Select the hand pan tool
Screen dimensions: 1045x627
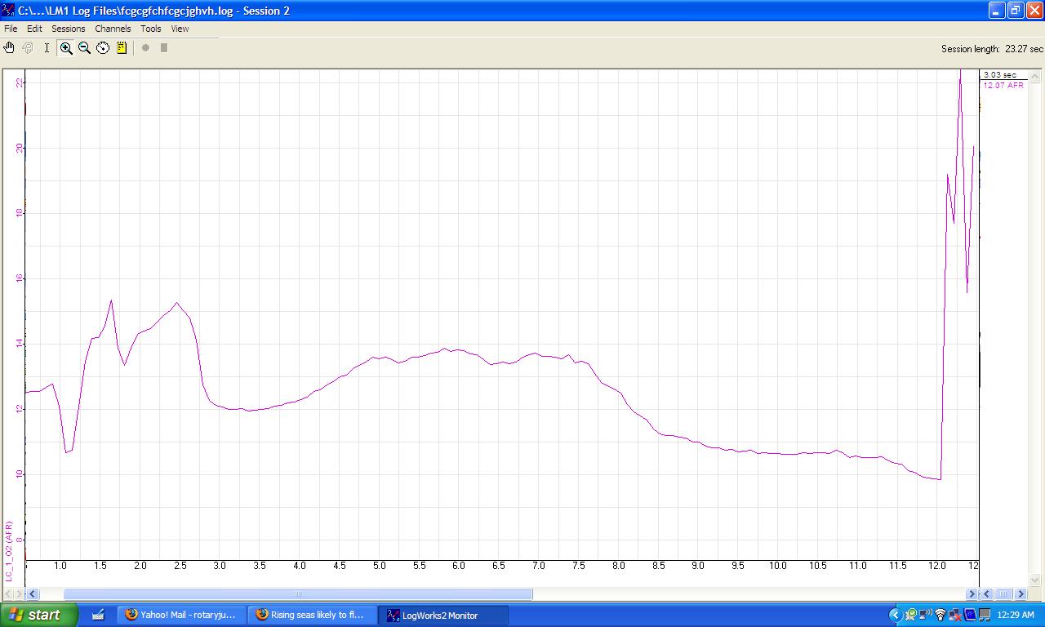coord(9,48)
